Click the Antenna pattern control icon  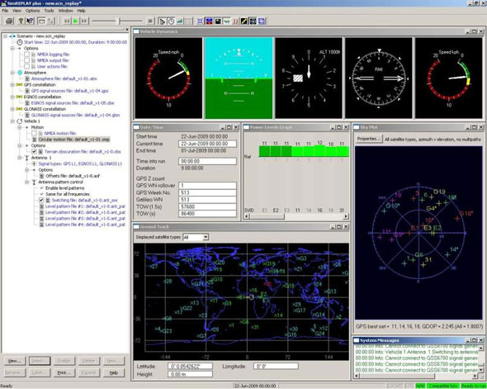click(x=34, y=182)
